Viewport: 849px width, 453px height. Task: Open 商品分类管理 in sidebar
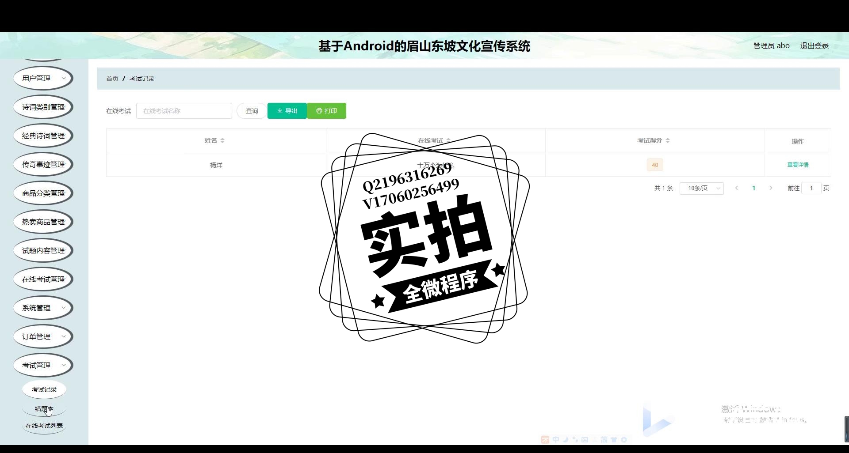click(43, 193)
